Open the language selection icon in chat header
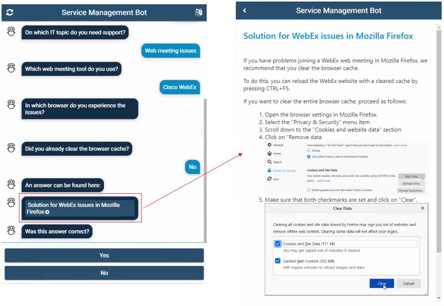Image resolution: width=444 pixels, height=306 pixels. [198, 12]
